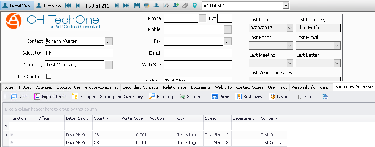Go to first record in toolbar
The width and height of the screenshot is (375, 147).
(68, 6)
